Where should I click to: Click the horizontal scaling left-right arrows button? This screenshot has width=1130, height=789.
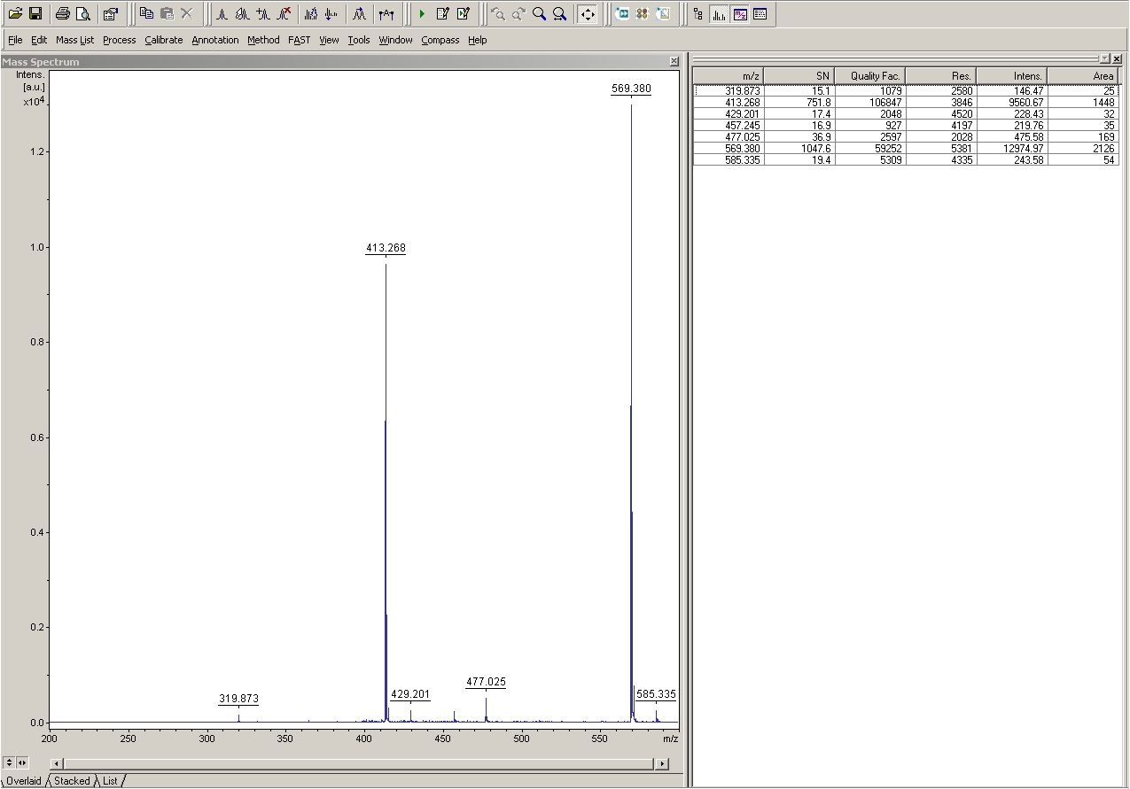pos(22,762)
